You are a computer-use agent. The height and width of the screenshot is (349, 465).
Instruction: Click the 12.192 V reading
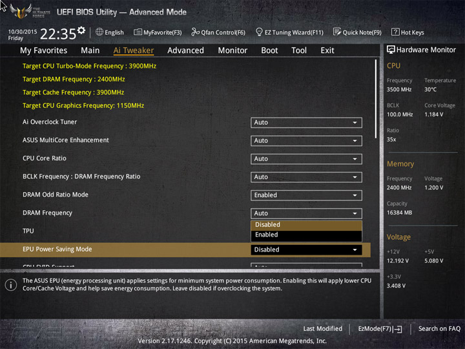(x=398, y=260)
